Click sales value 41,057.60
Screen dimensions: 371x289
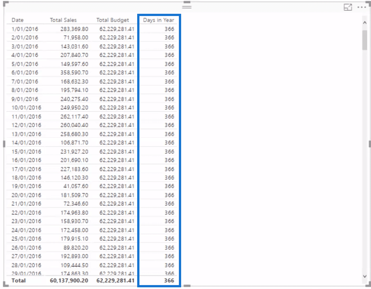pyautogui.click(x=76, y=186)
